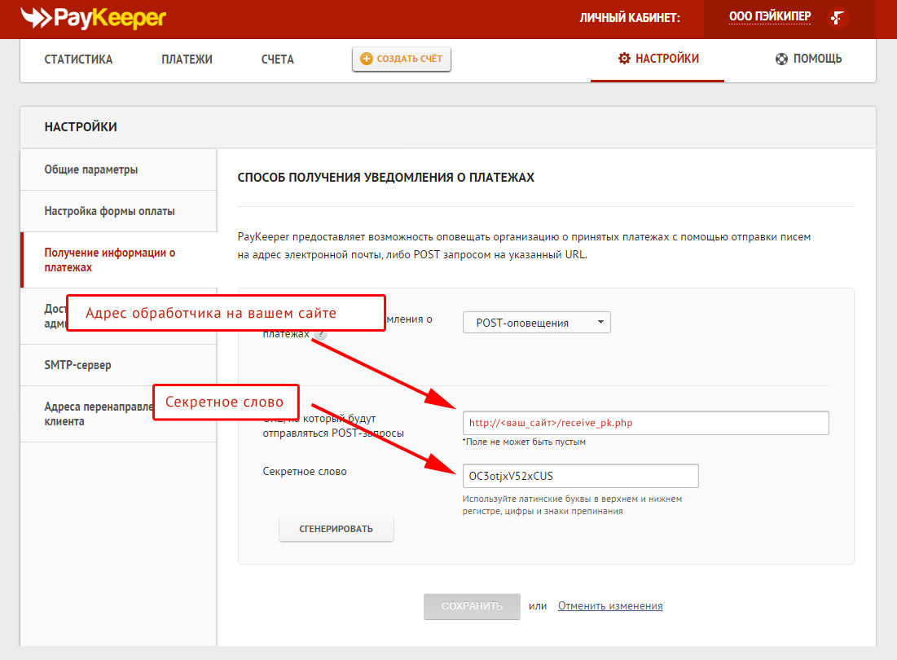Open the POST-оповещения dropdown
The width and height of the screenshot is (897, 660).
pos(536,323)
